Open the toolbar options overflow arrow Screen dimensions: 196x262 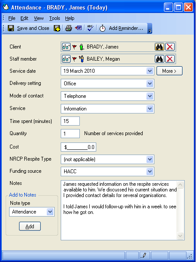150,29
